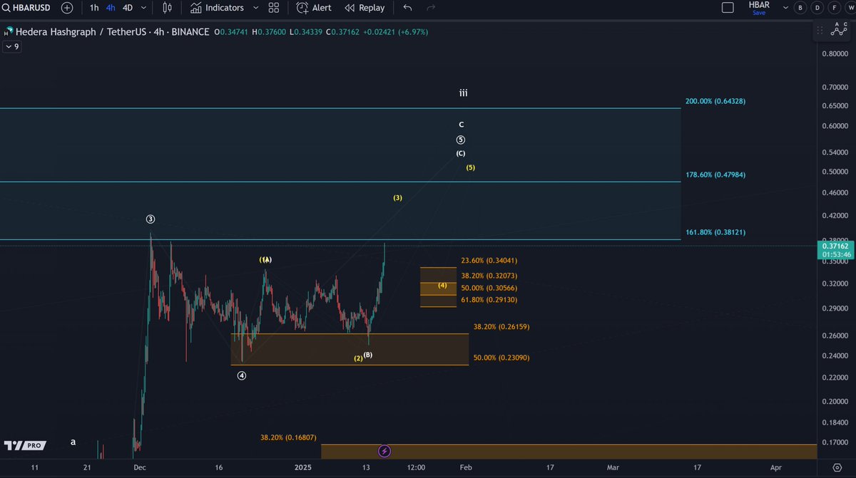This screenshot has width=856, height=478.
Task: Select the 61.80% (0.29130) retracement label
Action: point(489,300)
